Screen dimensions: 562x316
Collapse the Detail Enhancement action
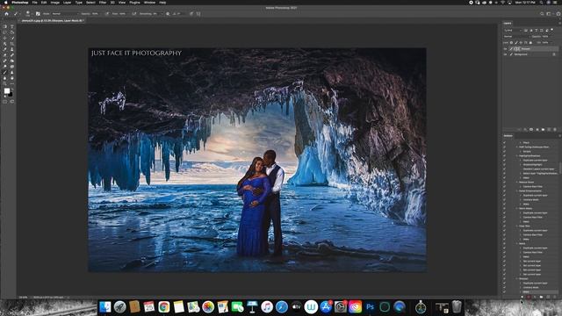(x=517, y=191)
